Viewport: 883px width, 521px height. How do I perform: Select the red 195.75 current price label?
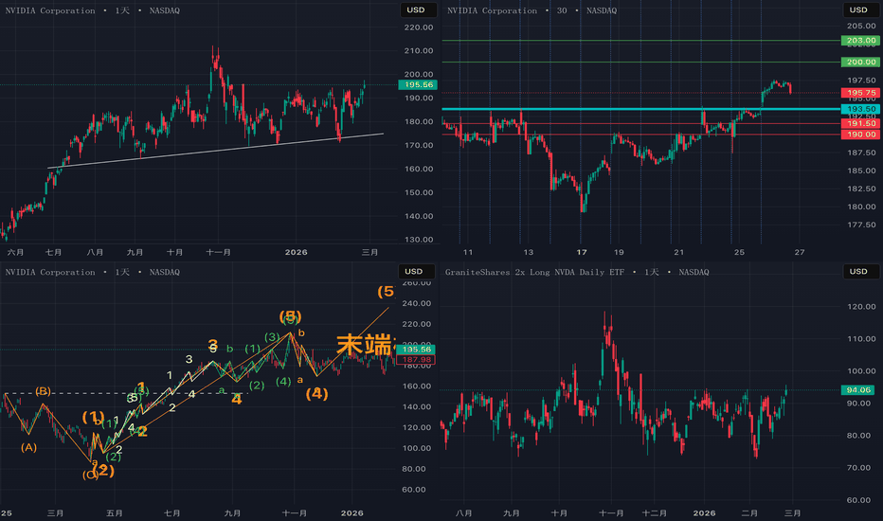860,93
